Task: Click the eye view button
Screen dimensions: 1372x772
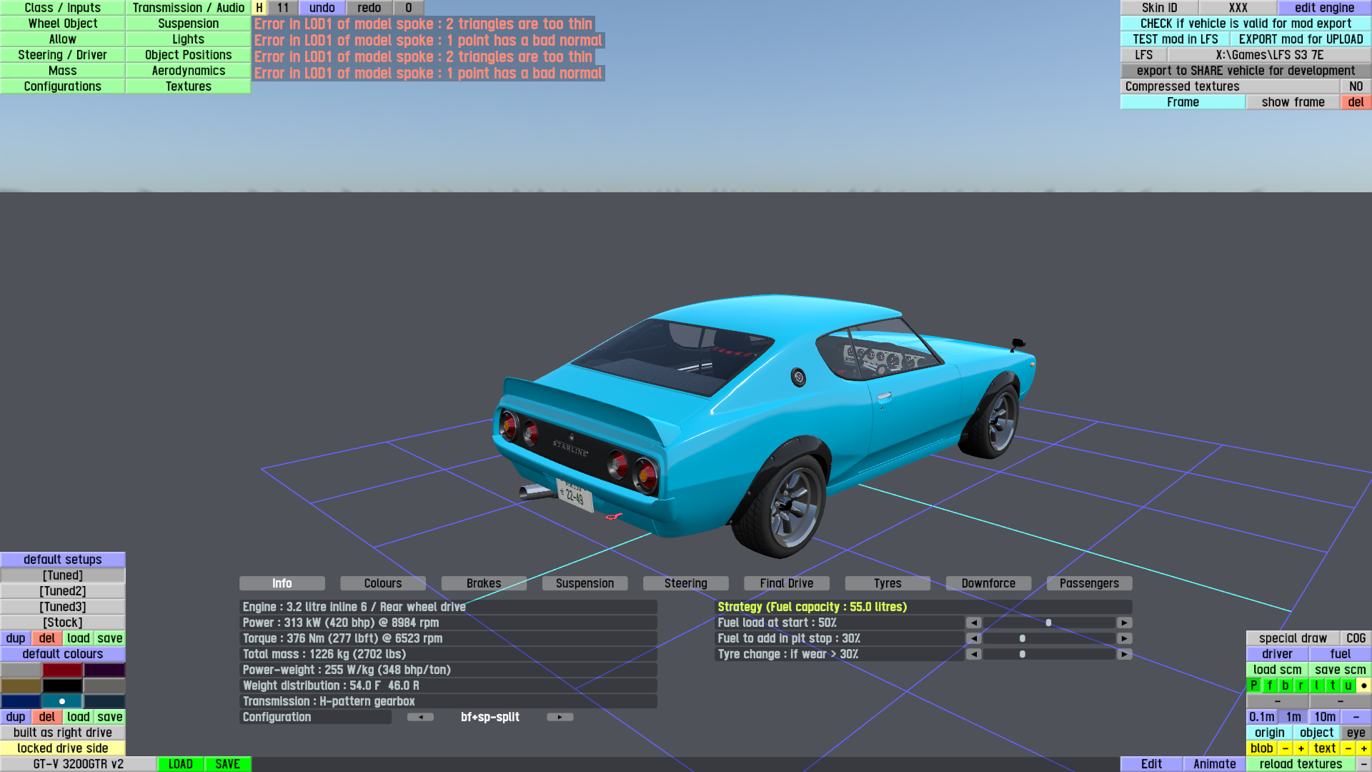Action: (1356, 733)
